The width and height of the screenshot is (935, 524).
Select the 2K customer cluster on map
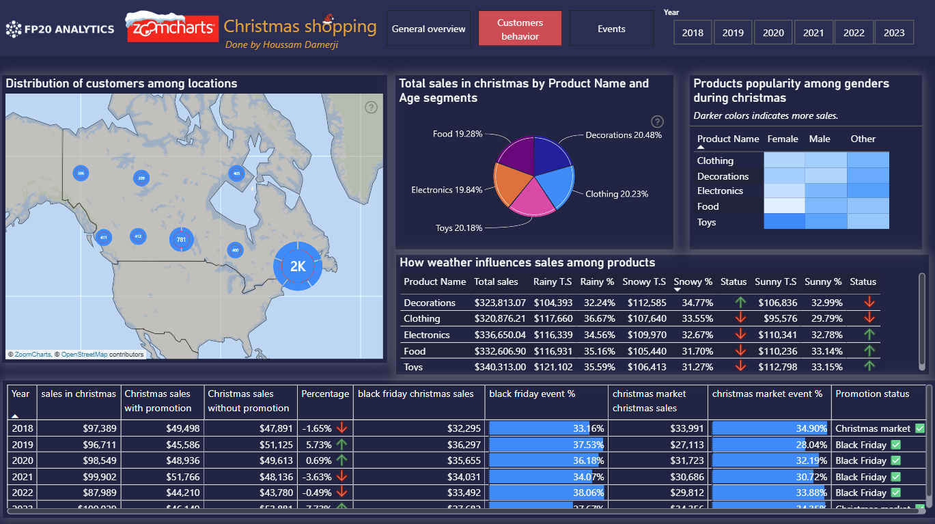[298, 266]
